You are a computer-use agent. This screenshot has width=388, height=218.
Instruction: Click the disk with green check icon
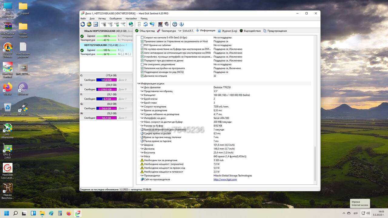tap(116, 24)
